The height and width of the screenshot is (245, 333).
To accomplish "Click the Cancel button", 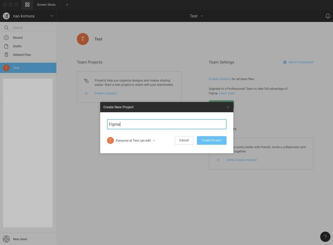I will tap(184, 140).
